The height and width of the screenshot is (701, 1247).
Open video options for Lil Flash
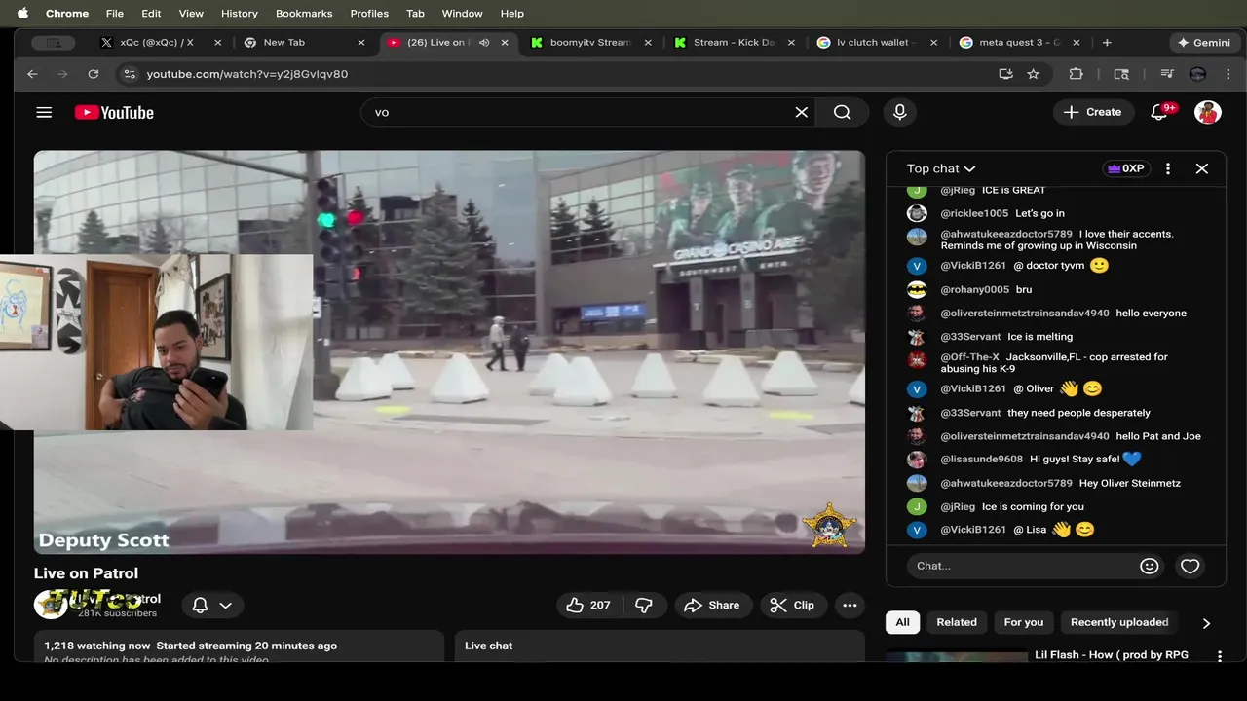(x=1219, y=657)
